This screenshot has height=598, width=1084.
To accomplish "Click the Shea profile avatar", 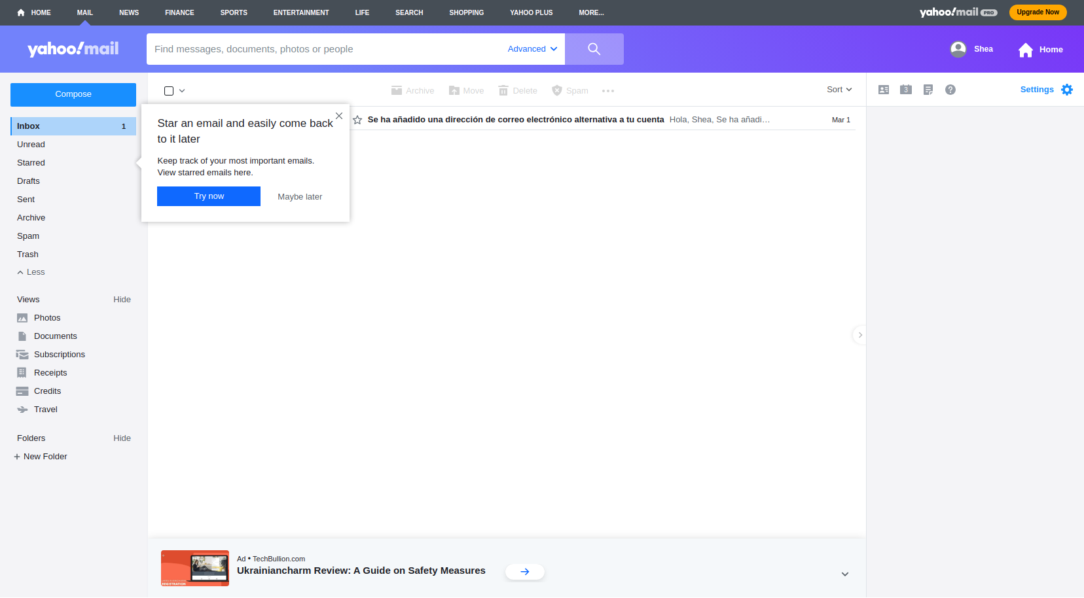I will point(958,49).
